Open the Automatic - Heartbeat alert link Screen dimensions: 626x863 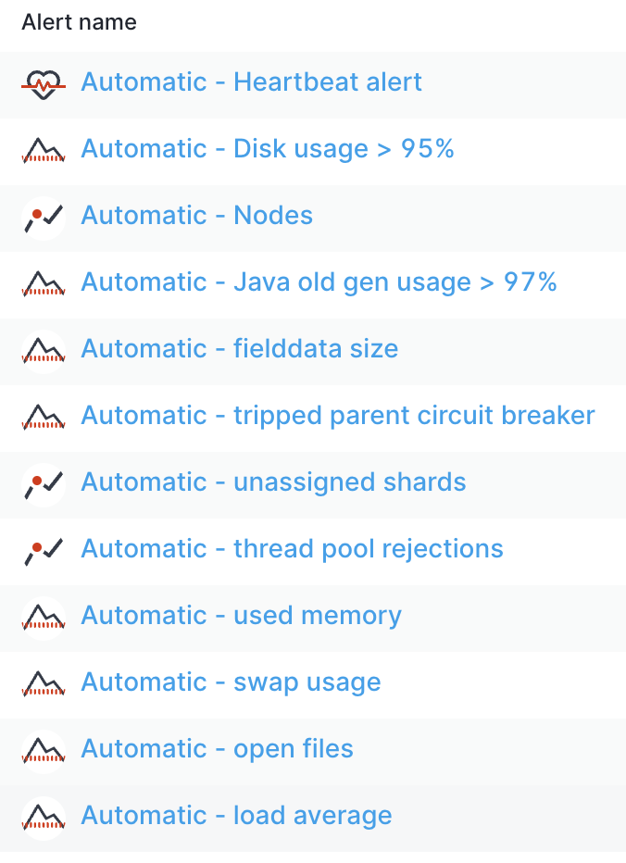[x=251, y=82]
